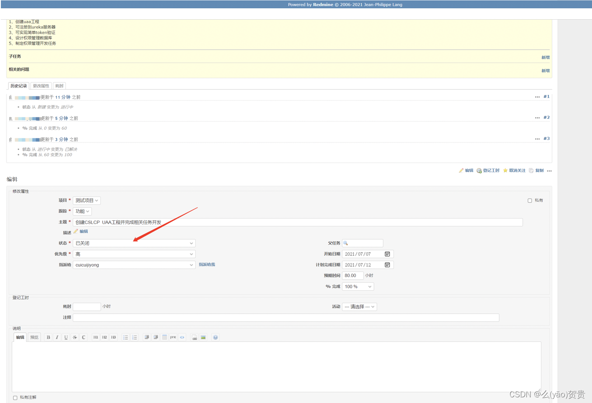Insert wiki link using toolbar icon
Viewport: 592px width, 403px height.
[194, 337]
